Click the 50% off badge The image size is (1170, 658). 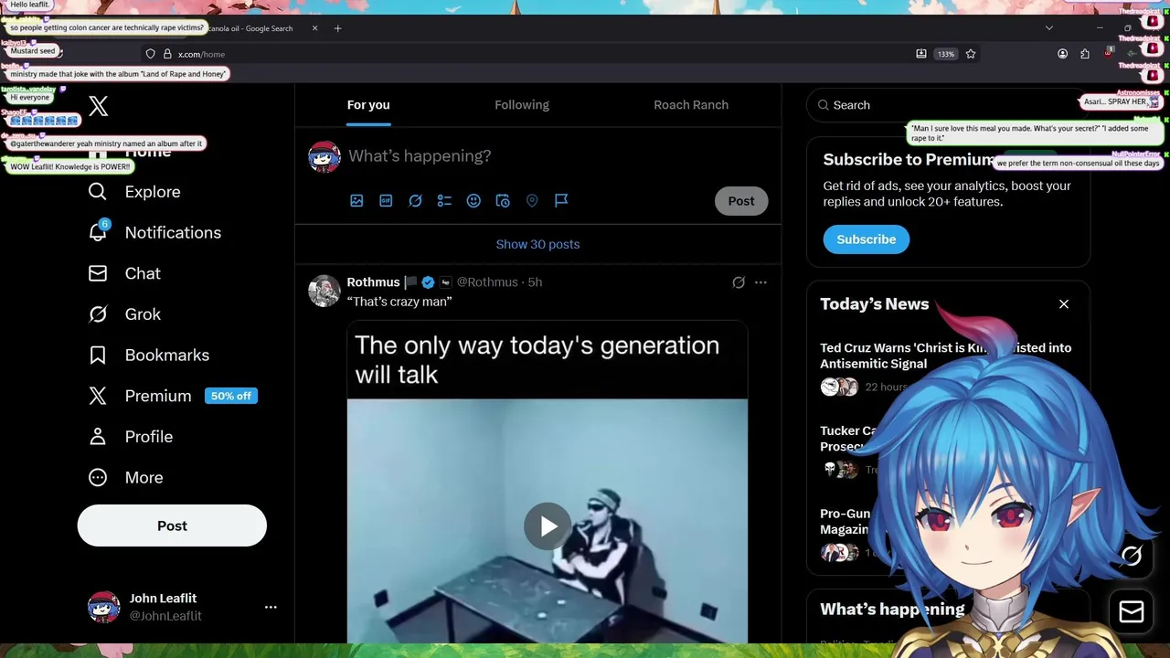[231, 396]
